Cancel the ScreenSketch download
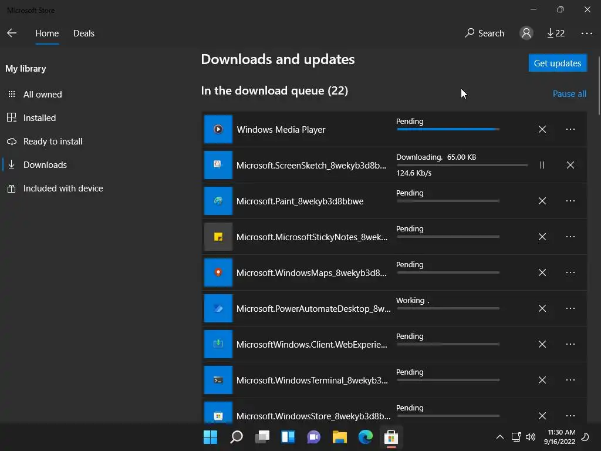The width and height of the screenshot is (601, 451). pos(570,165)
